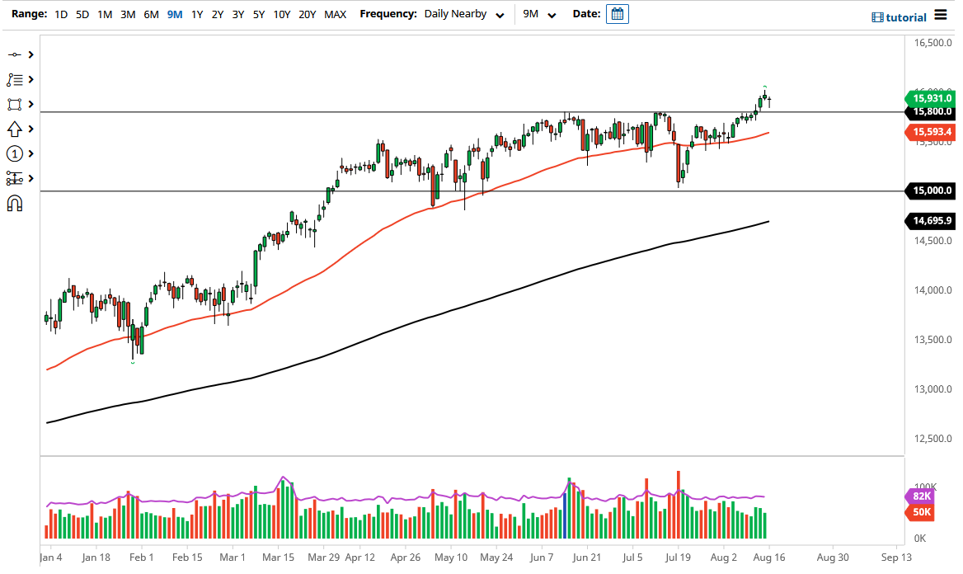Screen dimensions: 963x574
Task: Click the 12,500.0 price axis label
Action: click(933, 439)
